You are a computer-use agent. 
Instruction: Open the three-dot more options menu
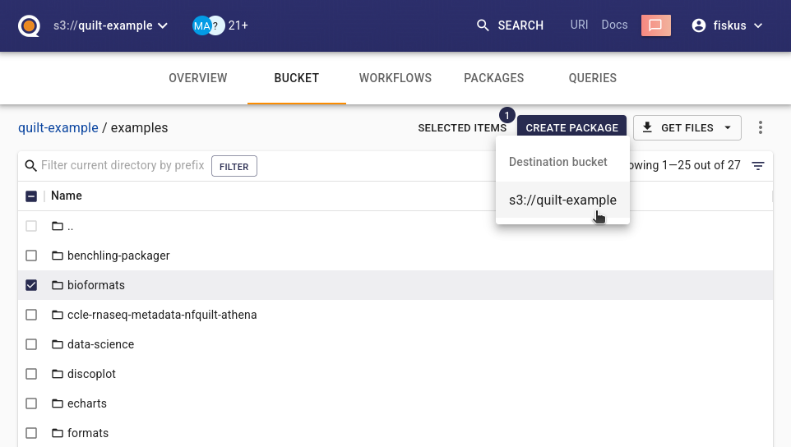[761, 127]
